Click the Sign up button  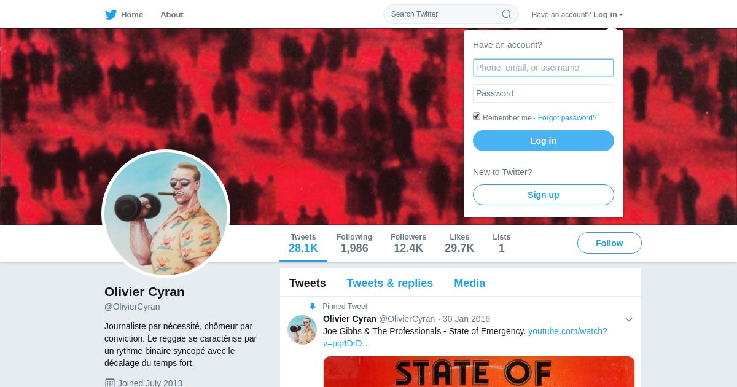pos(544,195)
